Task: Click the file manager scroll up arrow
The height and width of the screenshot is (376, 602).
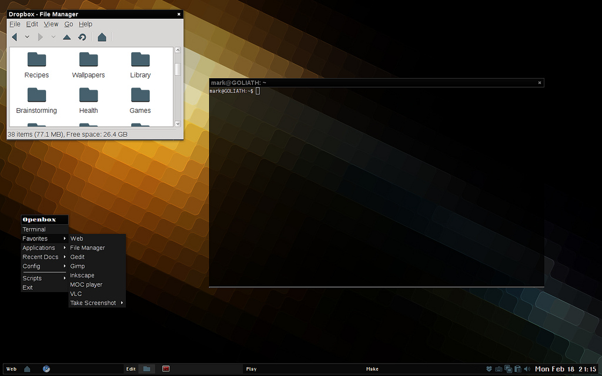Action: click(x=178, y=50)
